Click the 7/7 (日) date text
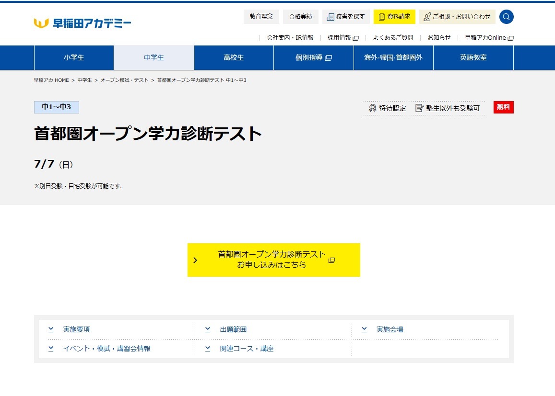The height and width of the screenshot is (396, 555). pos(53,164)
